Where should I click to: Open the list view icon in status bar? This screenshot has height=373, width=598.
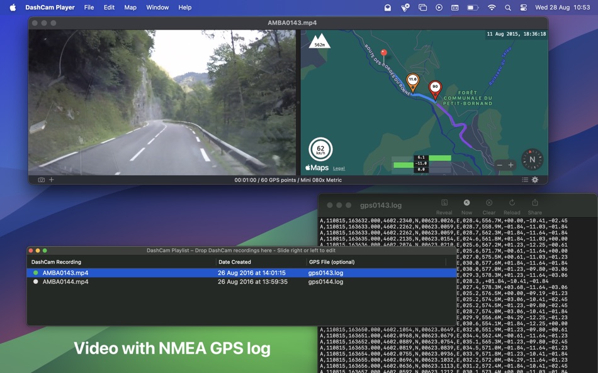click(x=525, y=180)
